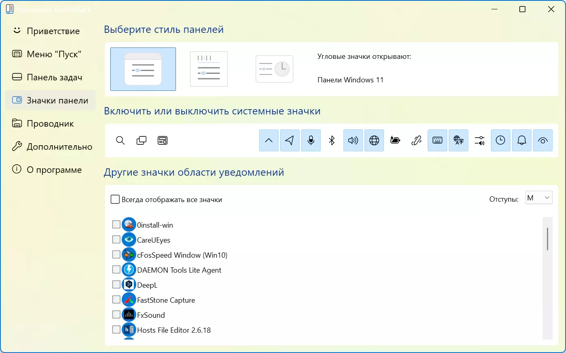This screenshot has width=566, height=353.
Task: Toggle the notification bell system icon
Action: (522, 140)
